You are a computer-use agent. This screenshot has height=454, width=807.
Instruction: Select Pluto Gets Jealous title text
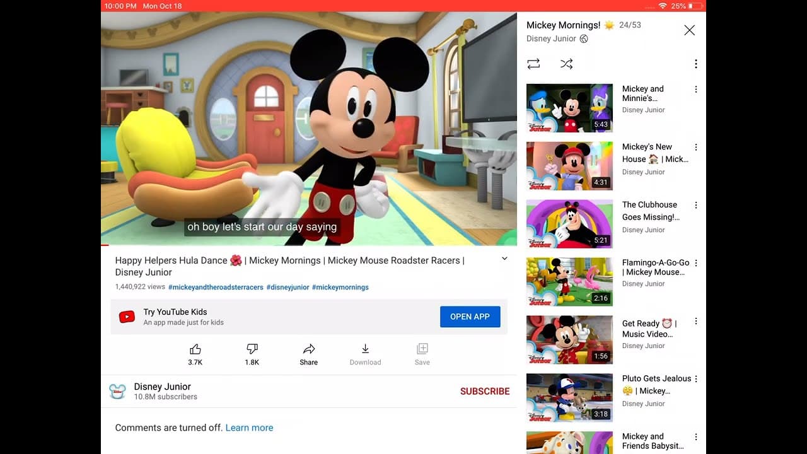(656, 385)
